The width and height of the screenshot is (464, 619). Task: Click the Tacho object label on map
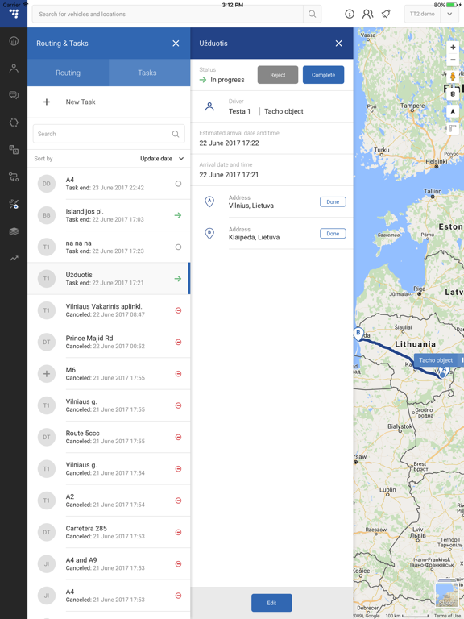coord(436,360)
